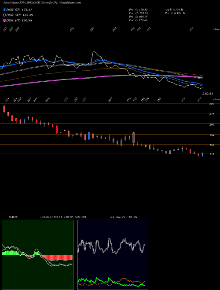Viewport: 220px width, 290px height.
Task: Click the 'Avg V: 0.109 M' volume text
Action: pos(174,10)
